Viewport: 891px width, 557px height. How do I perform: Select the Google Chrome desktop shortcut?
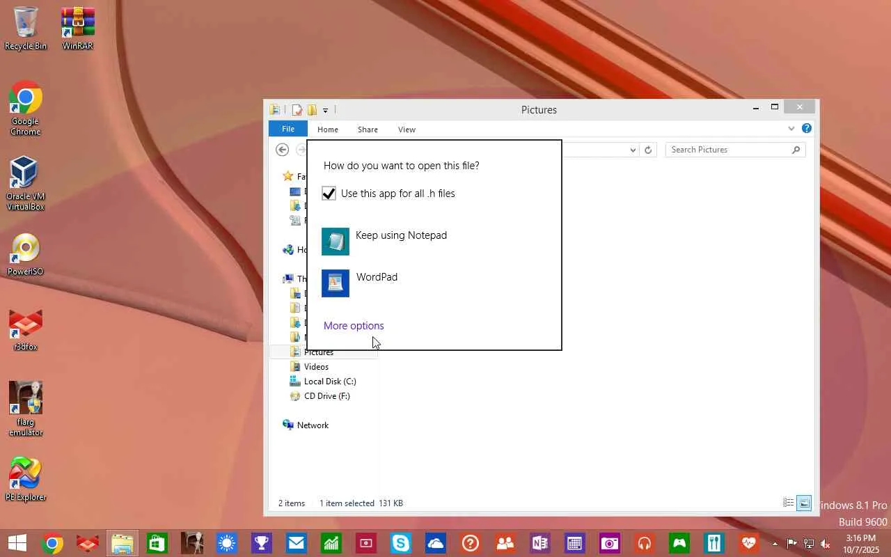tap(26, 109)
